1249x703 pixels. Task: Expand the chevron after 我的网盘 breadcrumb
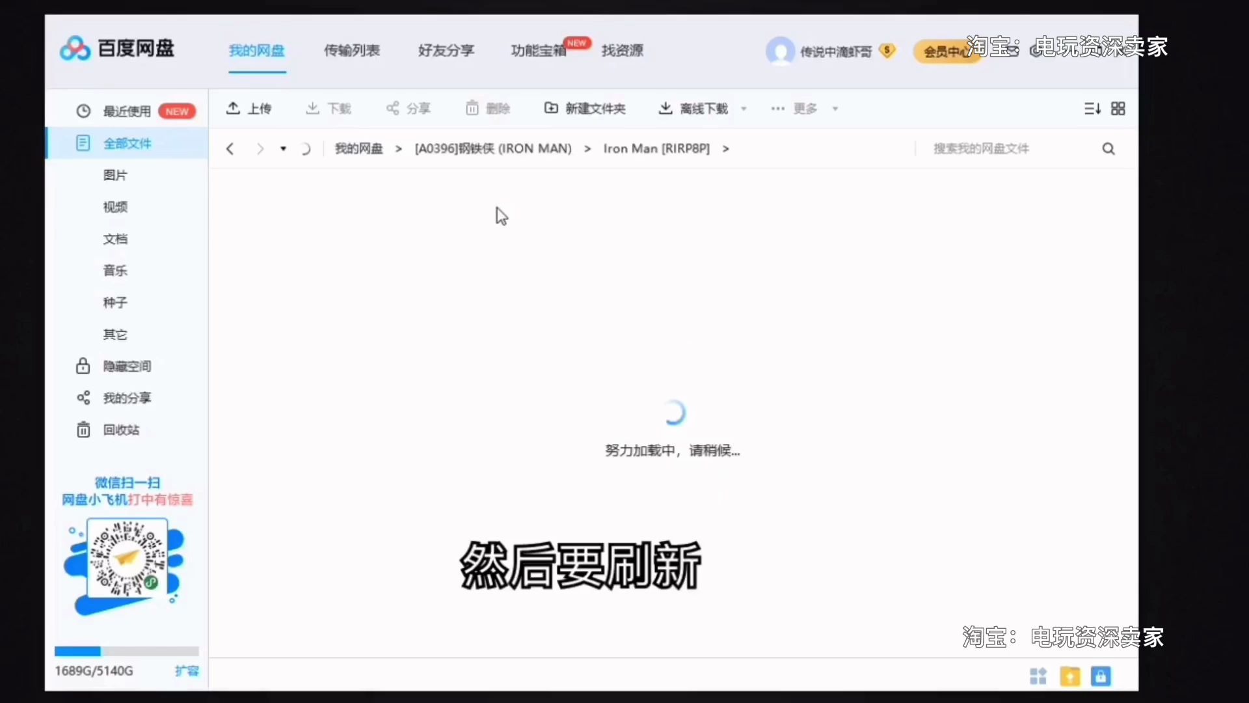tap(399, 149)
